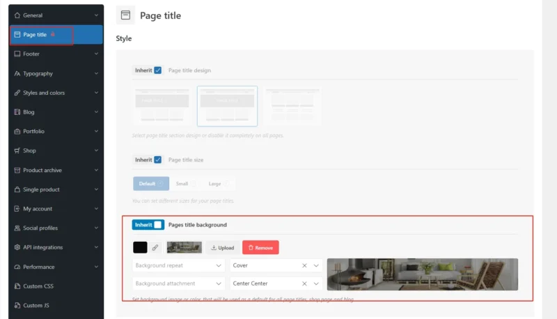Click the Social profiles icon
The height and width of the screenshot is (319, 557).
click(x=17, y=228)
